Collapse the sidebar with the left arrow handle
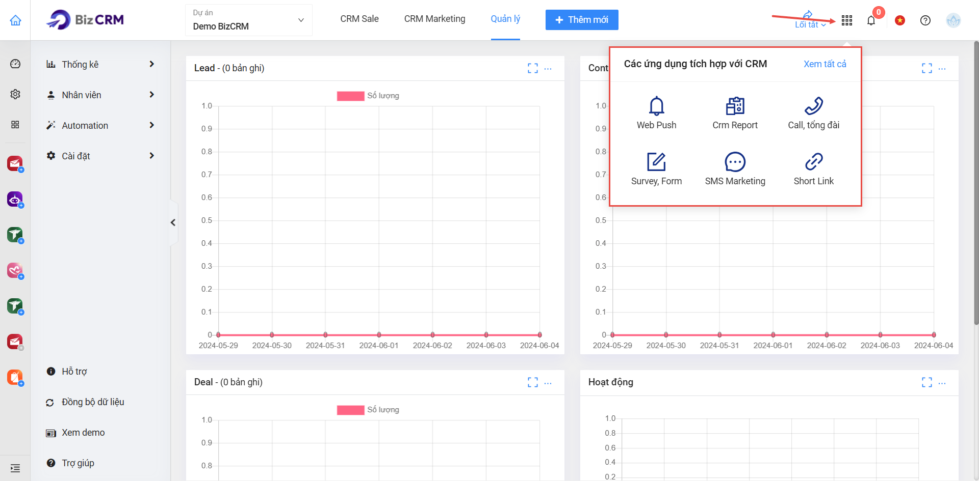 (x=173, y=222)
